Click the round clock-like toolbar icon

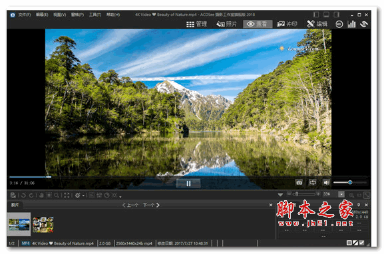[x=106, y=195]
